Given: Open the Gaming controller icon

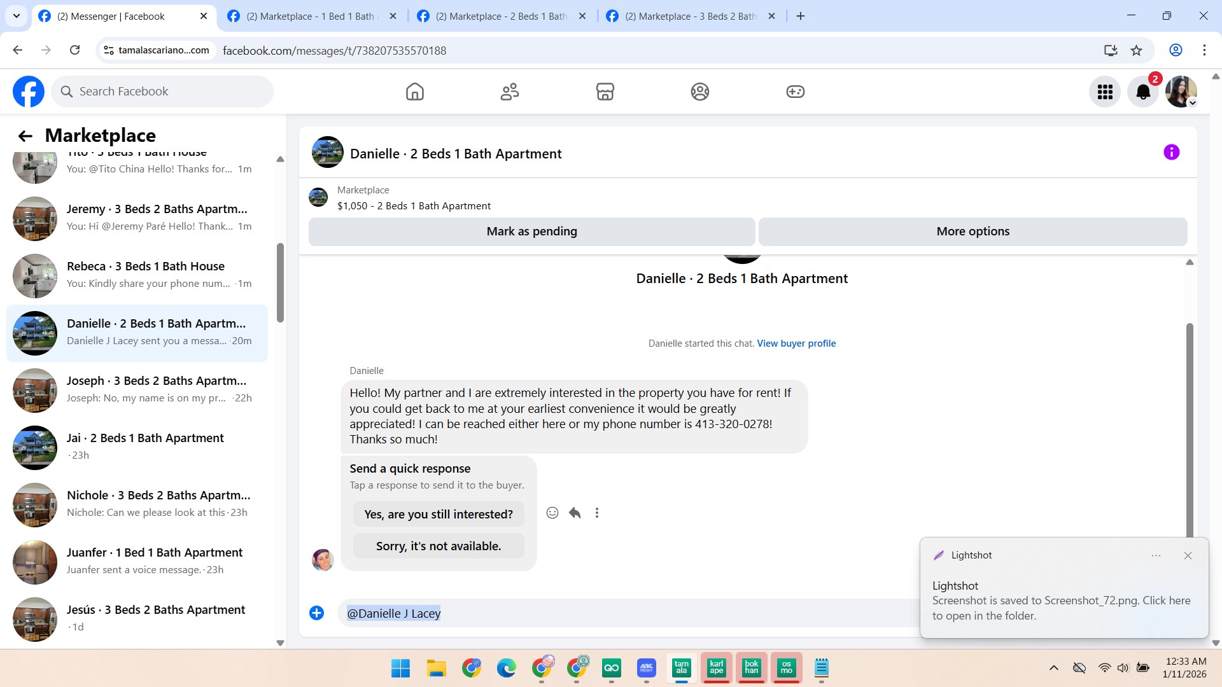Looking at the screenshot, I should (x=795, y=92).
